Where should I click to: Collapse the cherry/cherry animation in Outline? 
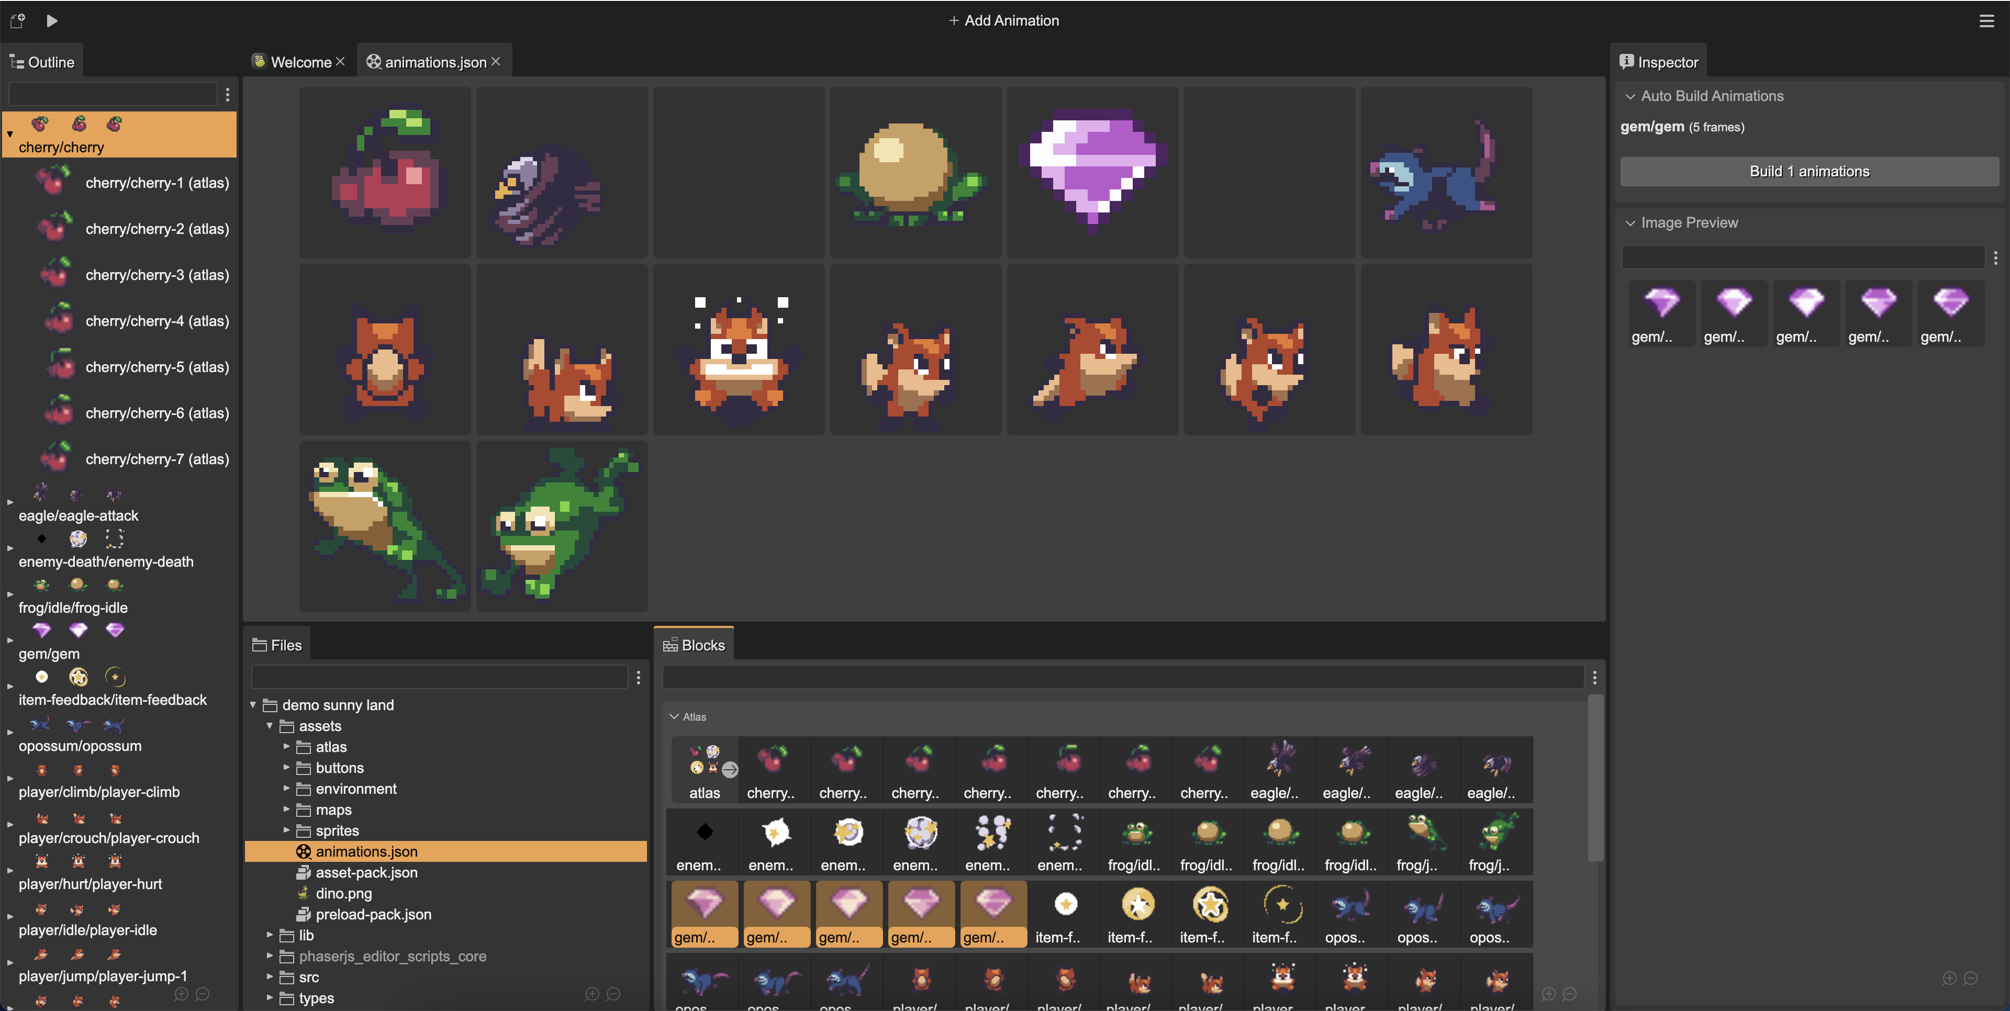click(x=10, y=134)
